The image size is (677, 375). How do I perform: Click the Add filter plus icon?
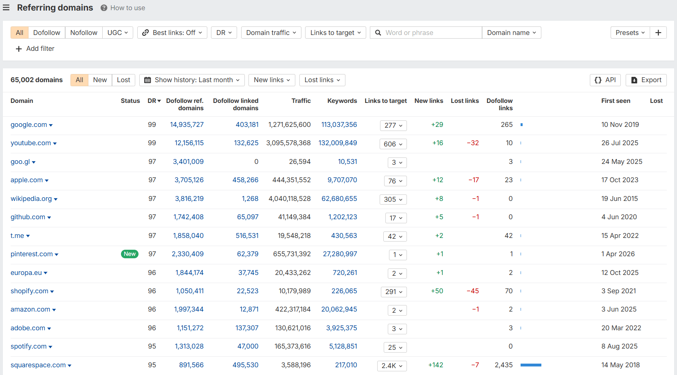19,49
